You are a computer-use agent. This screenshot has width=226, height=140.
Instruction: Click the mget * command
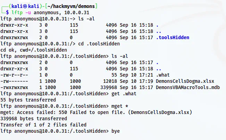[x=120, y=106]
